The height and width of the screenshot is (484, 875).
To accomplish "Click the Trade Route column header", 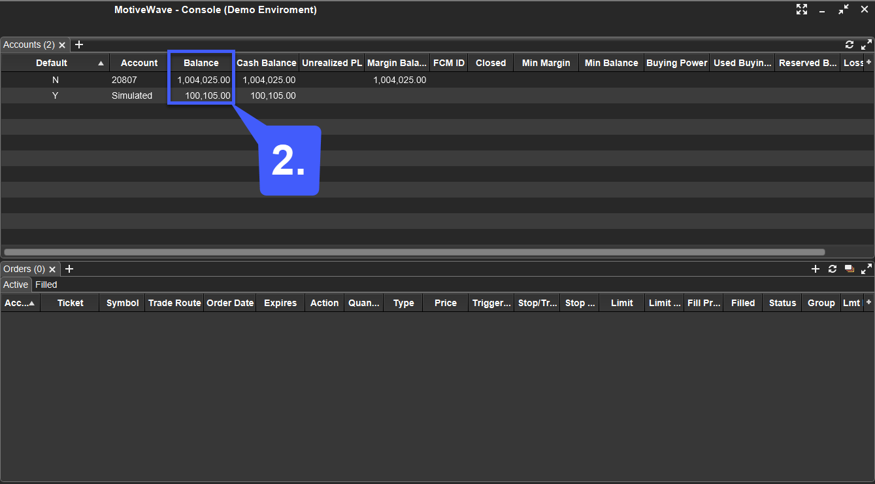I will (174, 303).
